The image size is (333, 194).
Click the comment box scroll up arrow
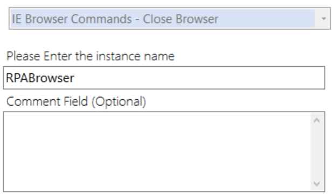(x=317, y=121)
